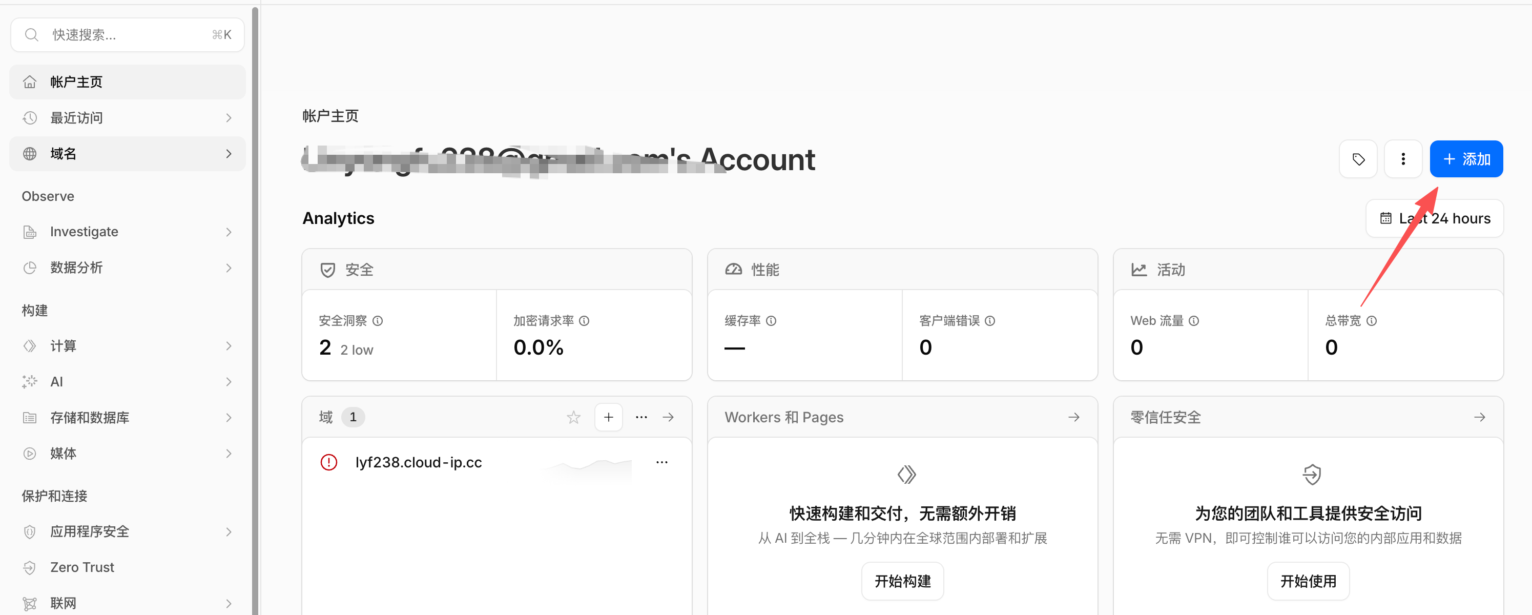Expand the 最近访问 chevron
Viewport: 1532px width, 615px height.
click(229, 118)
